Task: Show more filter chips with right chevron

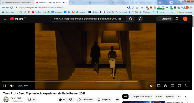Action: click(x=185, y=97)
